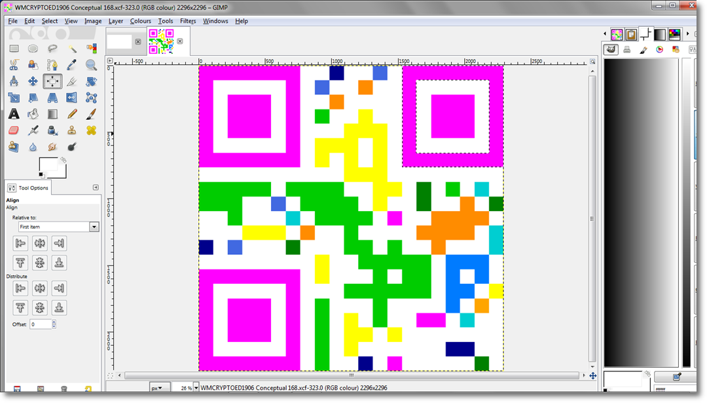Align left edges of target
Viewport: 707px width, 403px height.
20,244
